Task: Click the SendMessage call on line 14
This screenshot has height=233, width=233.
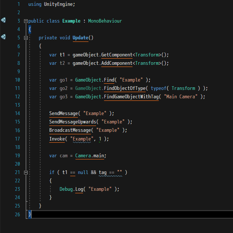Action: point(63,114)
